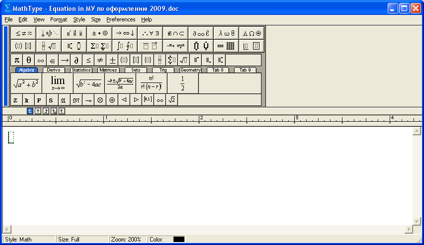Insert the sqrt(b²-4ac) discriminant expression
Image resolution: width=424 pixels, height=245 pixels.
(89, 83)
